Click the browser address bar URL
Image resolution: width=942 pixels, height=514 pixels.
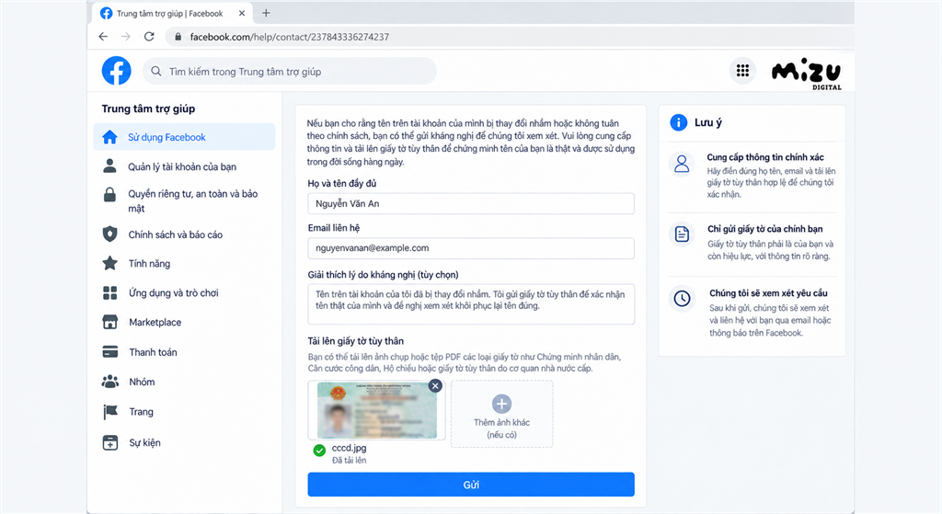pyautogui.click(x=290, y=37)
